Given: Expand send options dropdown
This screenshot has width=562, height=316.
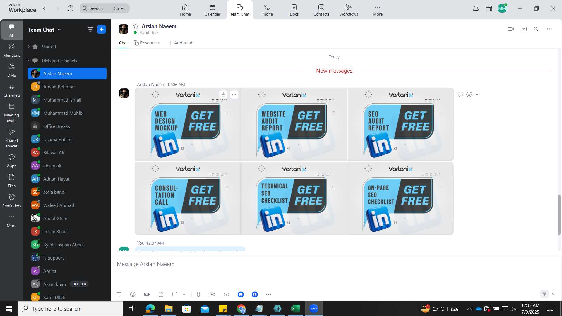Looking at the screenshot, I should point(553,294).
